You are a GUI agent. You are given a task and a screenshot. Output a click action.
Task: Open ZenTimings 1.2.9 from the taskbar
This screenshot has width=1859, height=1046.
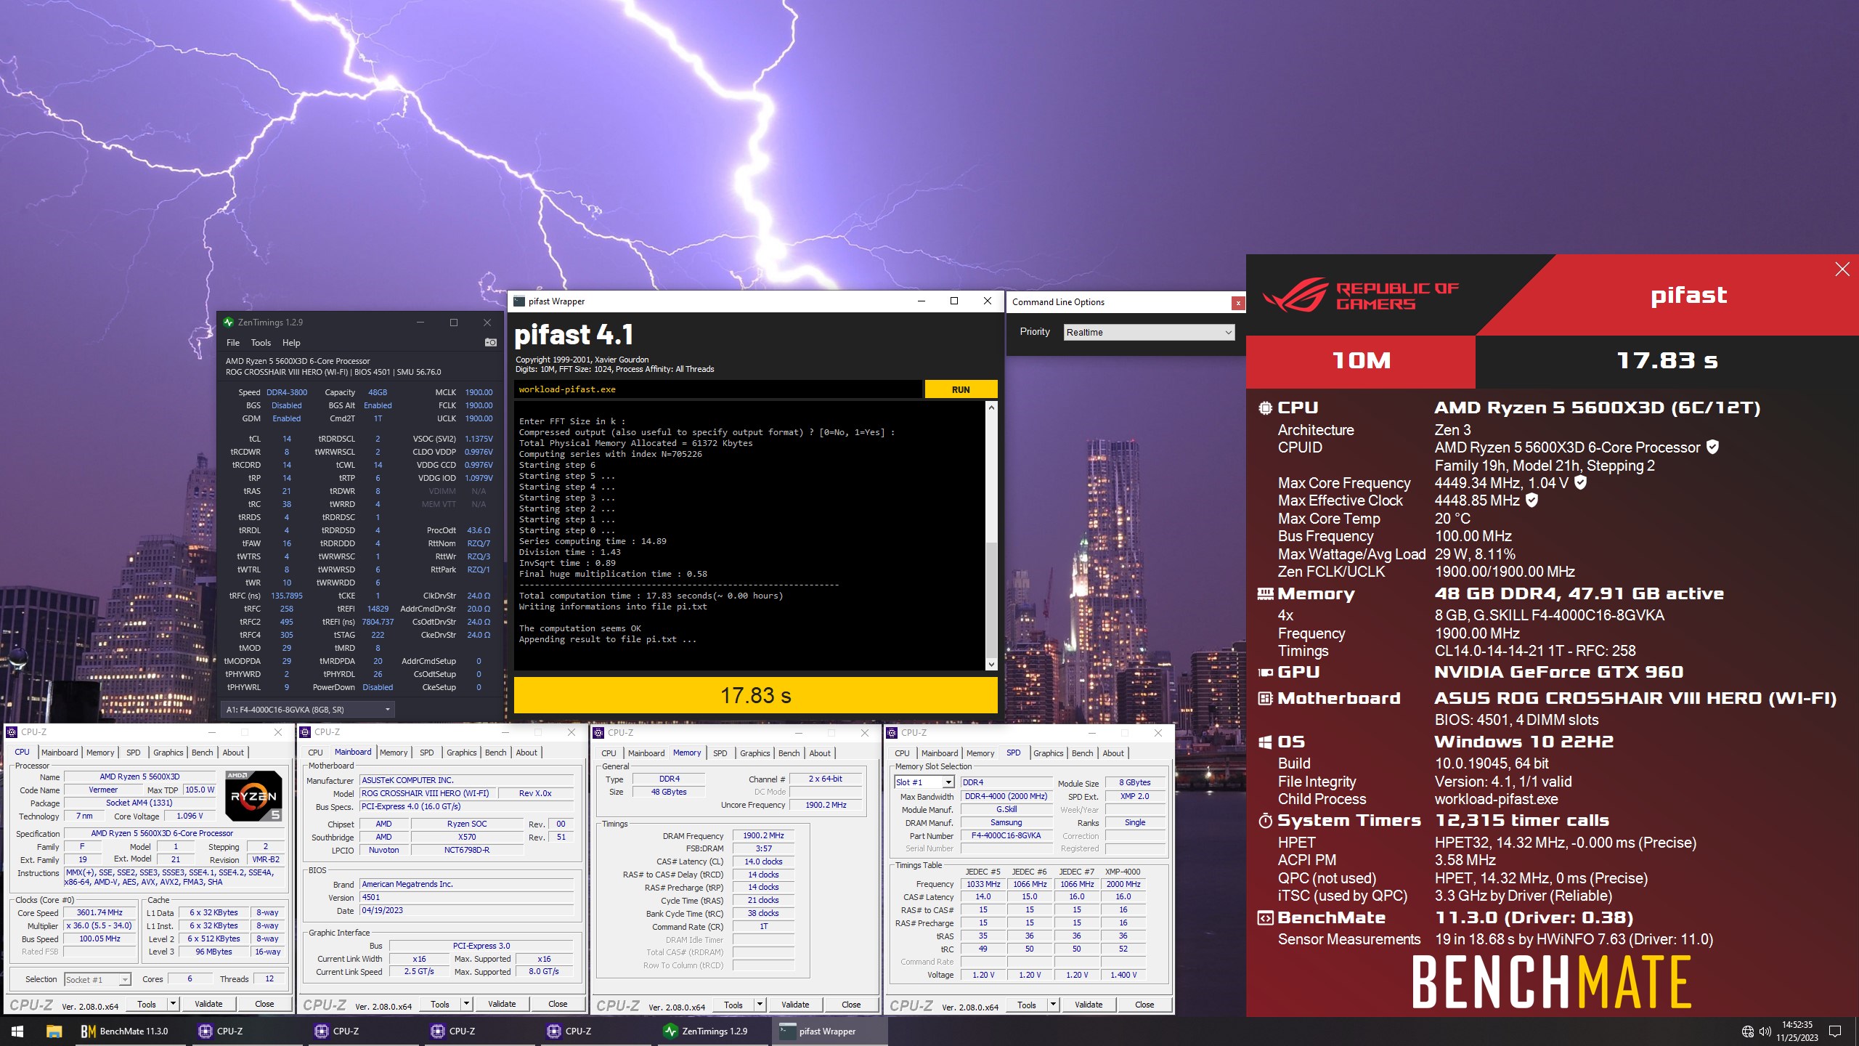(712, 1031)
